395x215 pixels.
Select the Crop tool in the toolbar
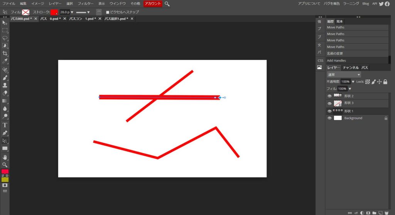[x=5, y=53]
